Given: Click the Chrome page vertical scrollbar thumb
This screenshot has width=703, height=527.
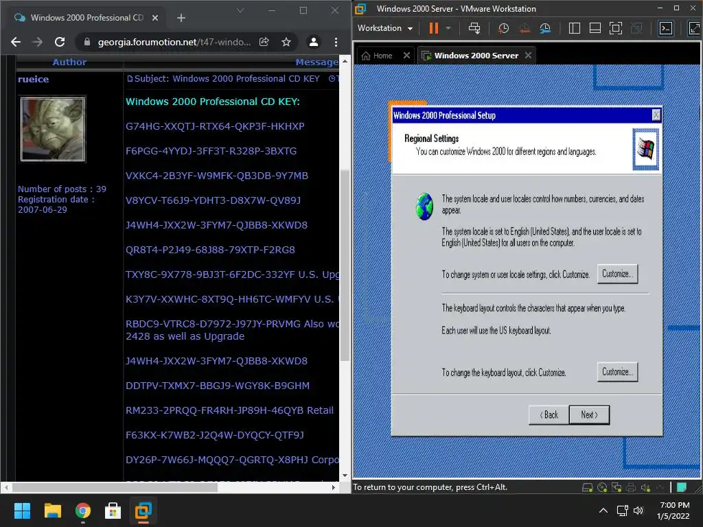Looking at the screenshot, I should pyautogui.click(x=345, y=266).
